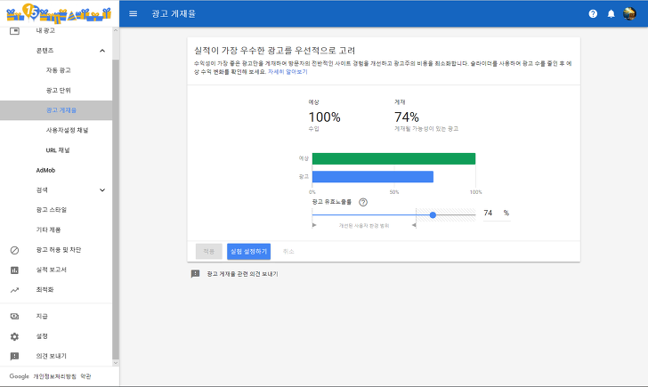Open AdMob in the sidebar
The width and height of the screenshot is (648, 387).
coord(45,170)
